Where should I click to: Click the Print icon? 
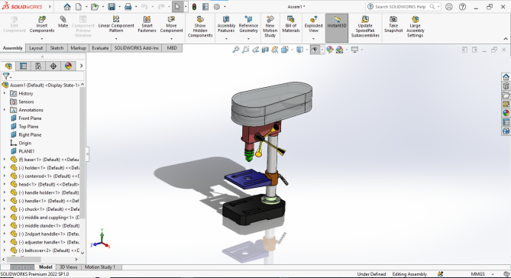[128, 7]
